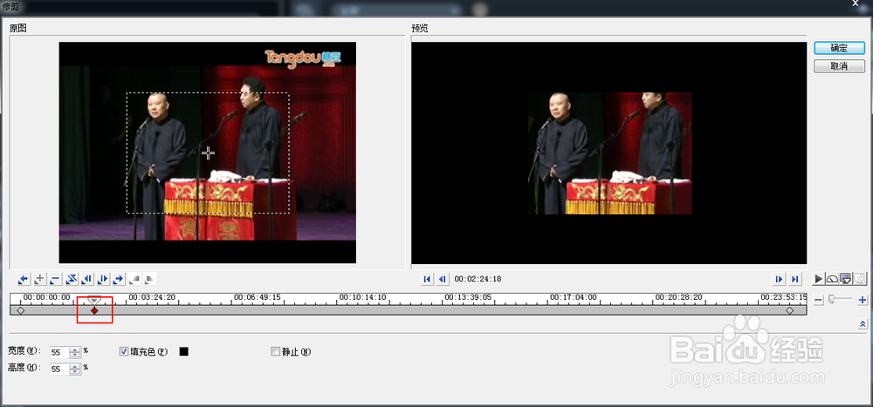Click the fade-out icon
The width and height of the screenshot is (873, 407).
(150, 279)
